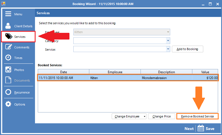Screen dimensions: 222x135
Task: Expand the Category dropdown
Action: pos(168,41)
